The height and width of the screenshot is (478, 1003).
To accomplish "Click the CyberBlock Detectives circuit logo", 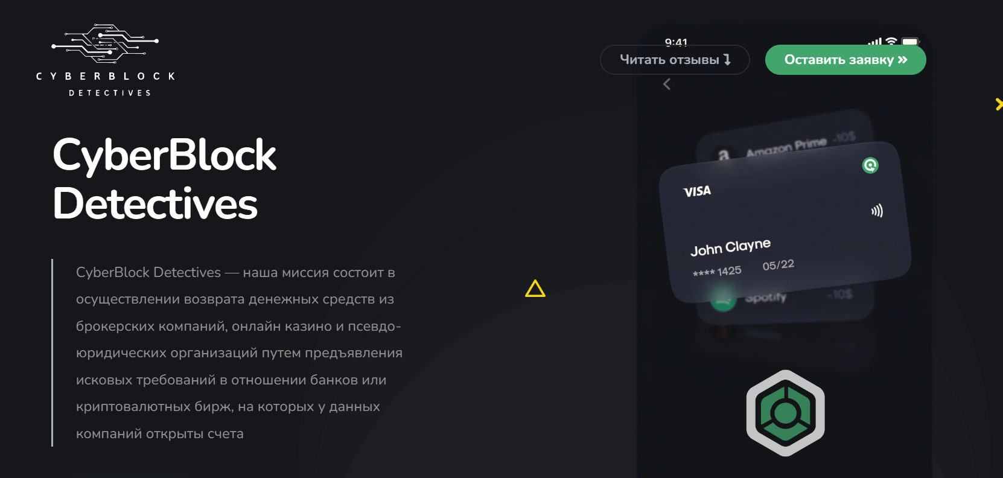I will point(106,60).
